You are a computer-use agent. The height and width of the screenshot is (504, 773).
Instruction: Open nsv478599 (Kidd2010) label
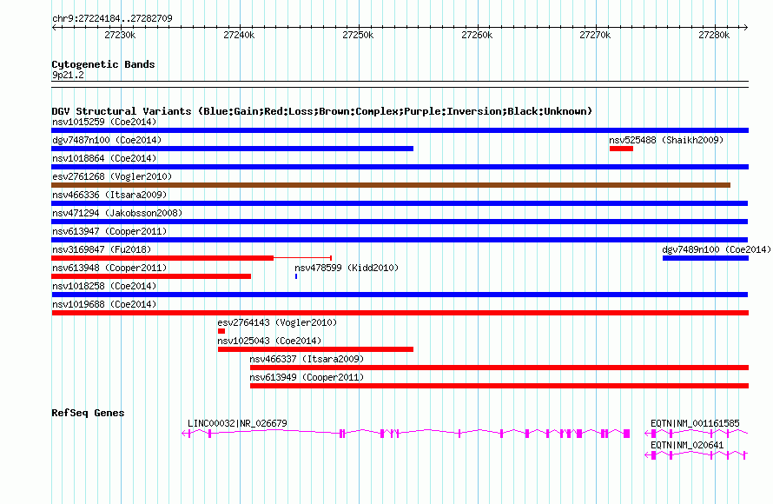pos(347,268)
